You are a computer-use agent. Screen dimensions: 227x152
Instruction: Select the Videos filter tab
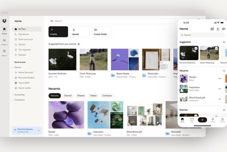(93, 96)
